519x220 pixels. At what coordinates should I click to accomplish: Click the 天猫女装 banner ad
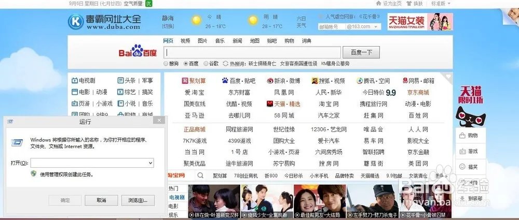point(420,22)
